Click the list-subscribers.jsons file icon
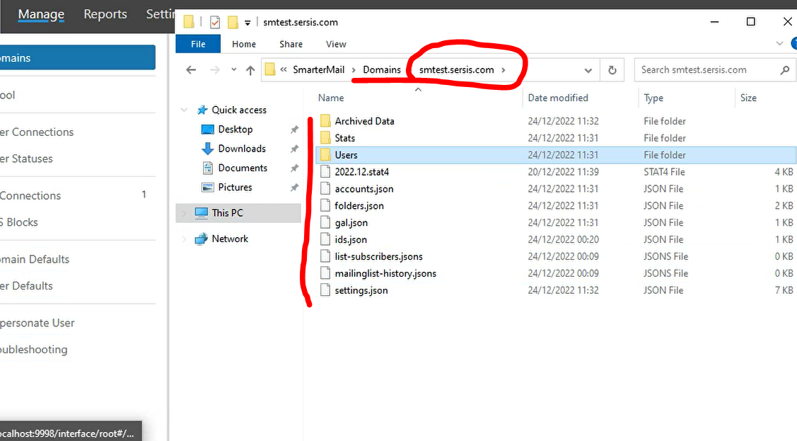The image size is (797, 441). click(x=325, y=256)
